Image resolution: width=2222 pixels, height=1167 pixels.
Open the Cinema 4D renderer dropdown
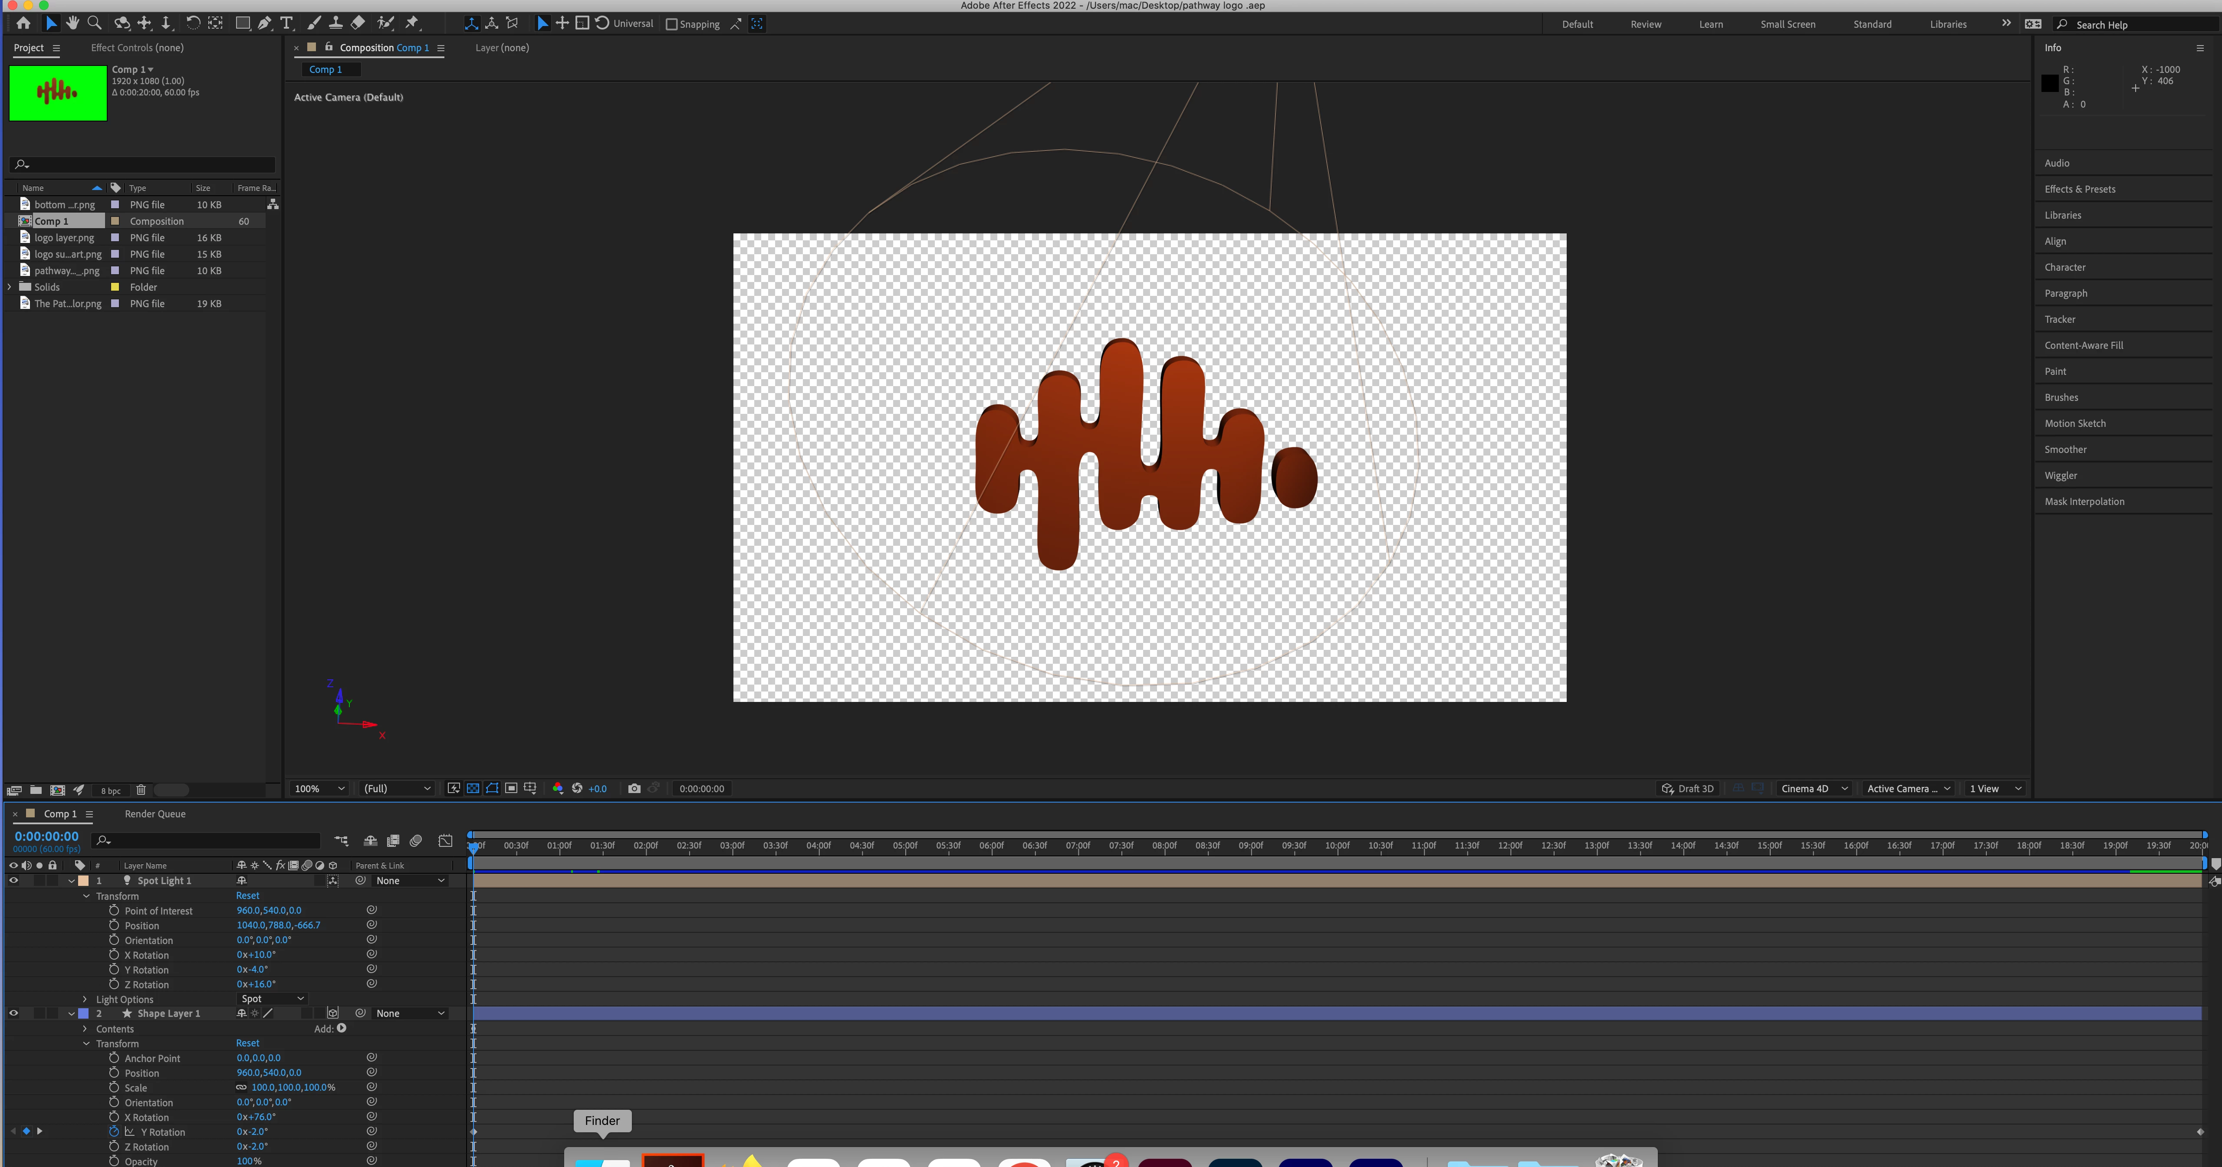[x=1814, y=788]
